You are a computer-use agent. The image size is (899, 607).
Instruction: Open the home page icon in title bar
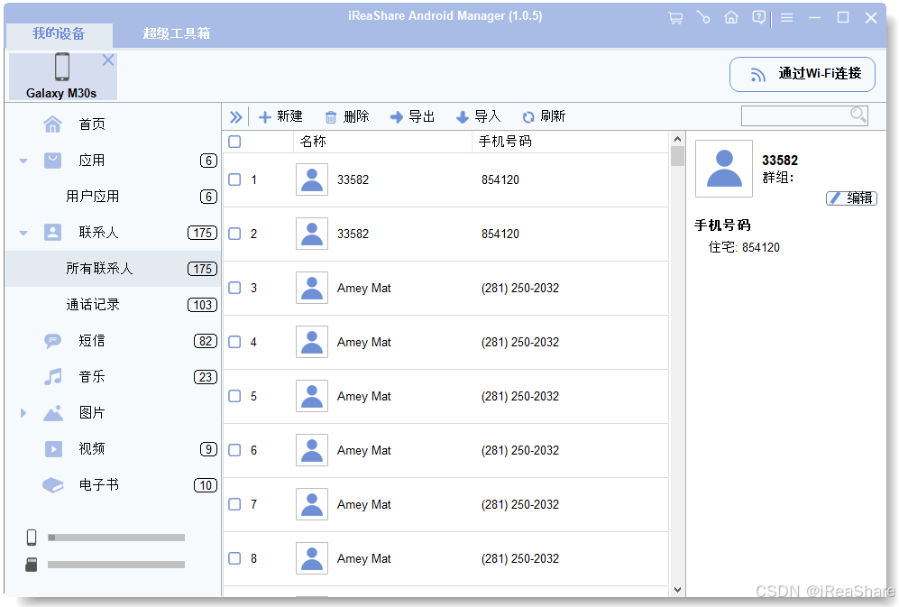point(731,18)
